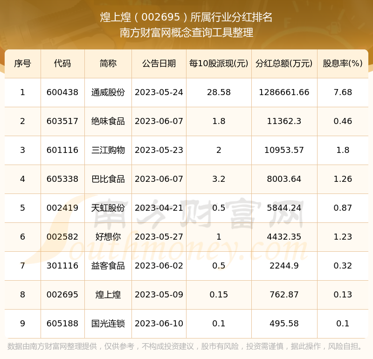373x359 pixels.
Task: Select the name 好想你
Action: [108, 237]
